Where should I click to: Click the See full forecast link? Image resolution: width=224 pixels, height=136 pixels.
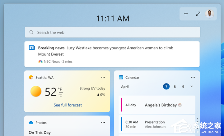[68, 105]
